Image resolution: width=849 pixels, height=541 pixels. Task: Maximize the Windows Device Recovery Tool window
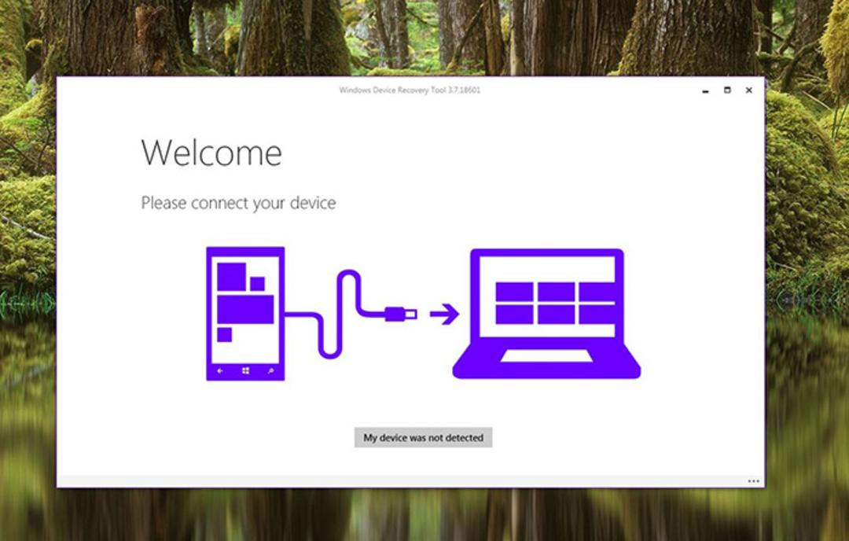727,90
